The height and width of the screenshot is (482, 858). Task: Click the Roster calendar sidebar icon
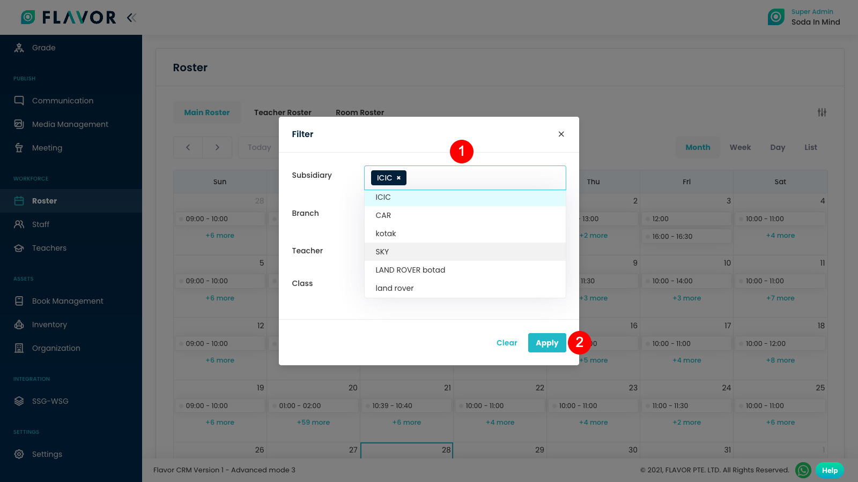click(x=19, y=201)
